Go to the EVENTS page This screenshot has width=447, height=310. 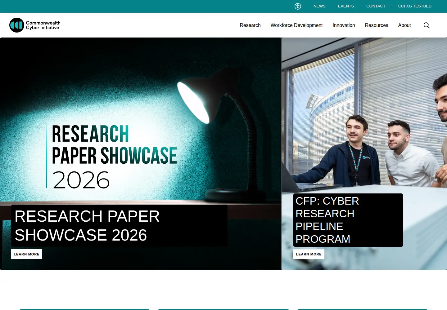click(346, 6)
